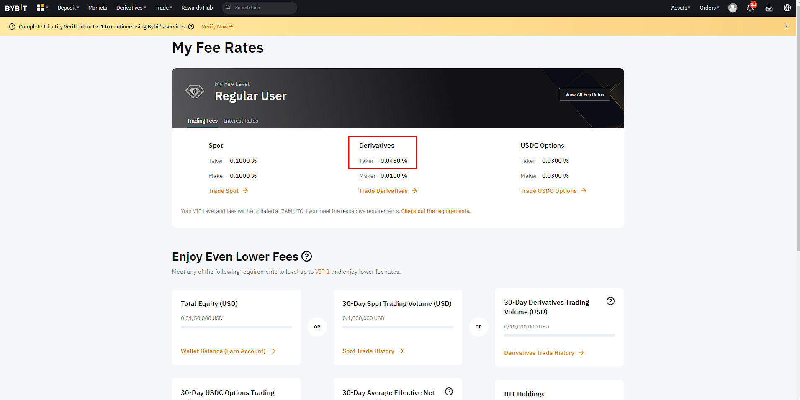Click the arrow next to Trade Spot

coord(246,191)
